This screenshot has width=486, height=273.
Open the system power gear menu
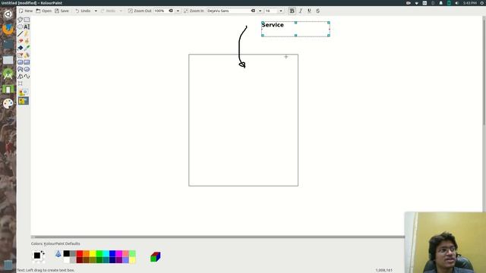click(482, 3)
